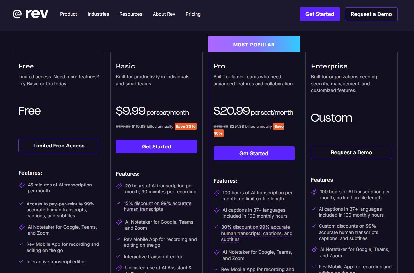
Task: Click the sparkle icon next to Basic's 20 hours feature
Action: [x=119, y=186]
